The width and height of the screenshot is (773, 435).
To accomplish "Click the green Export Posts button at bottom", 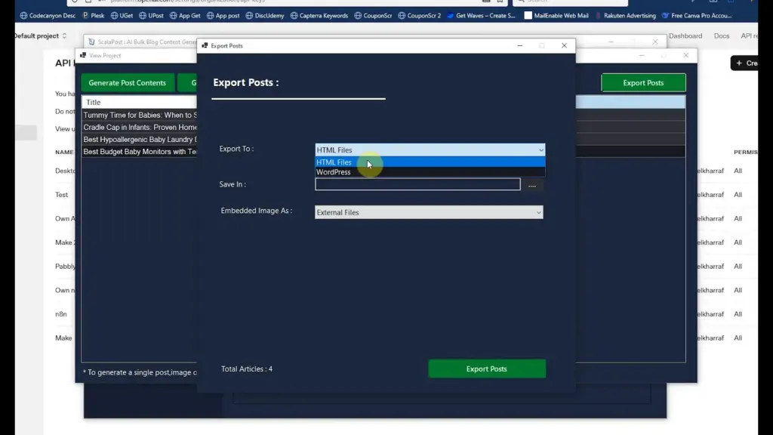I will pos(487,369).
